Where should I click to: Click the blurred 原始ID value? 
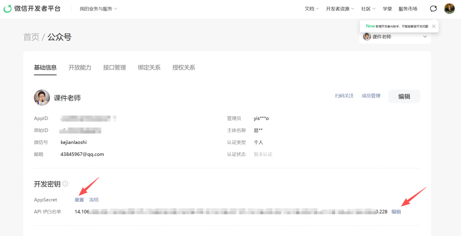80,130
